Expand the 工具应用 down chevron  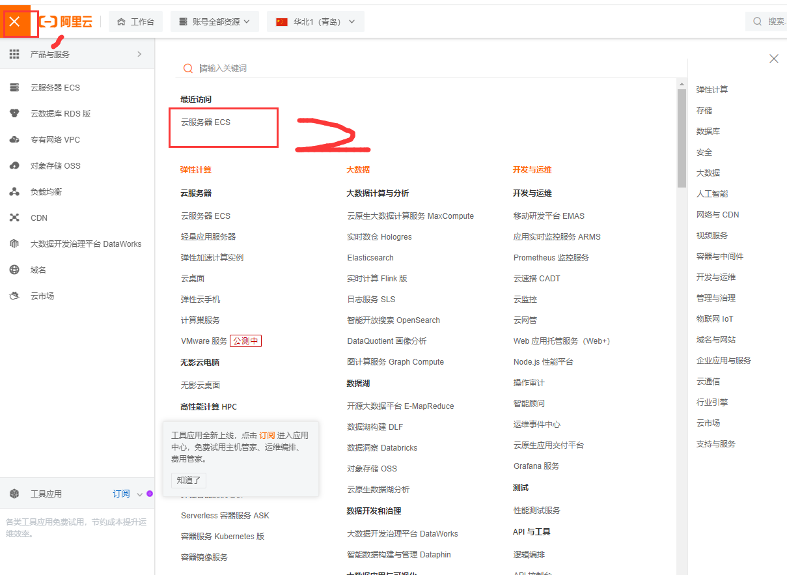pos(139,494)
